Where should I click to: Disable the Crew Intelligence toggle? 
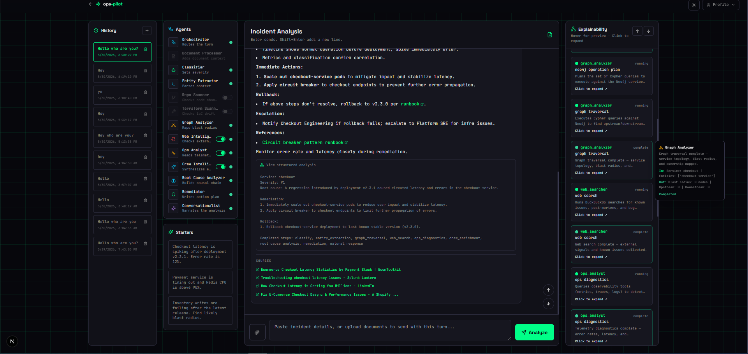[221, 167]
